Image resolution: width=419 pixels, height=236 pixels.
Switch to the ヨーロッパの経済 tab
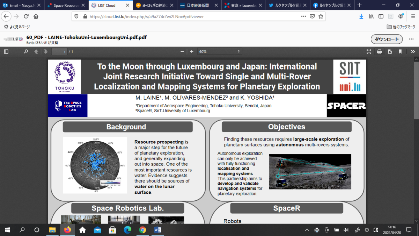coord(154,5)
